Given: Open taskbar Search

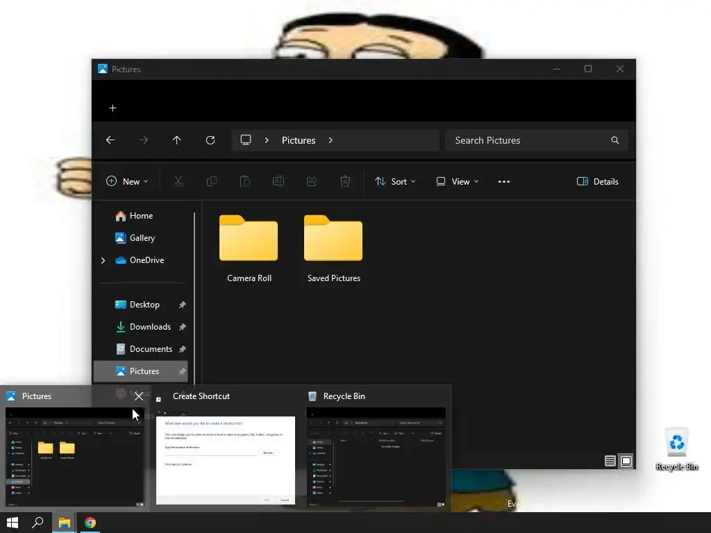Looking at the screenshot, I should [x=37, y=523].
